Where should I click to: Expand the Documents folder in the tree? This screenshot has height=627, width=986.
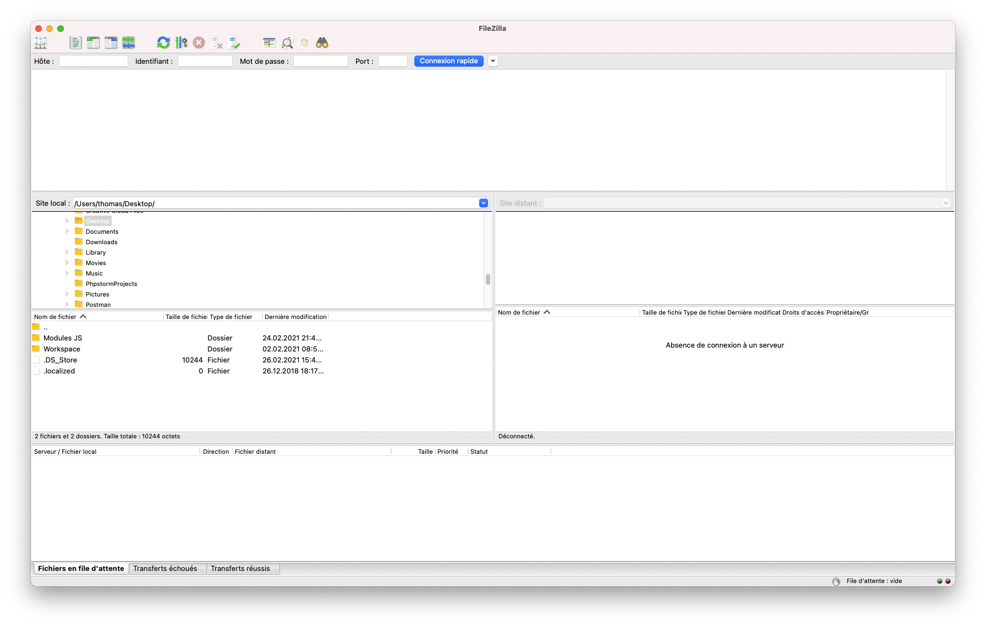click(x=67, y=231)
